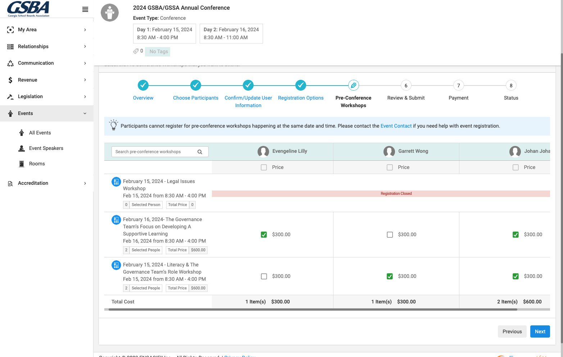
Task: Click the page vertical scrollbar
Action: (562, 198)
